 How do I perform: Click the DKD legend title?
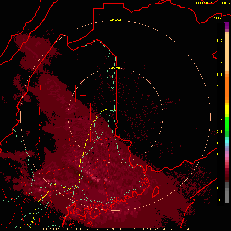coord(225,15)
